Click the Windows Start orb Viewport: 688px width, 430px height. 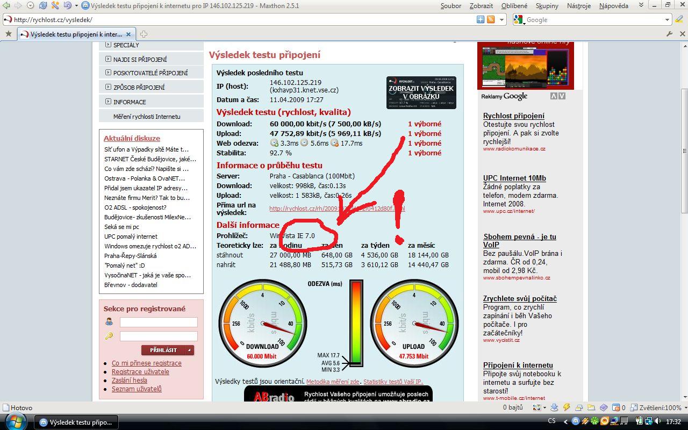tap(16, 421)
